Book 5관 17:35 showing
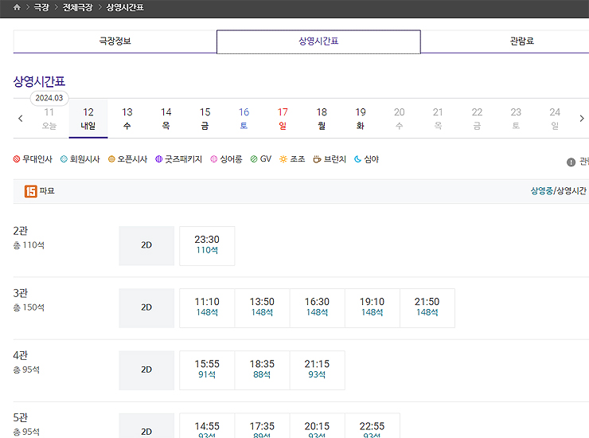The image size is (589, 438). 262,426
